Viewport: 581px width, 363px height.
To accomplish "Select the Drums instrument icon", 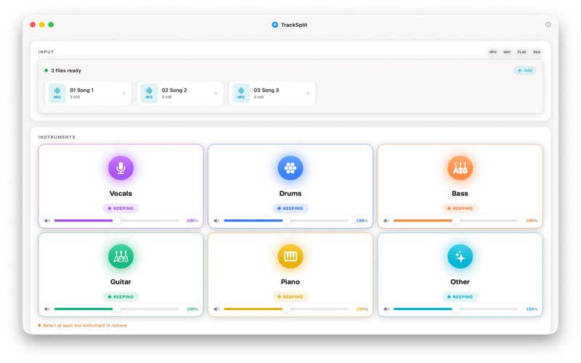I will pyautogui.click(x=290, y=168).
